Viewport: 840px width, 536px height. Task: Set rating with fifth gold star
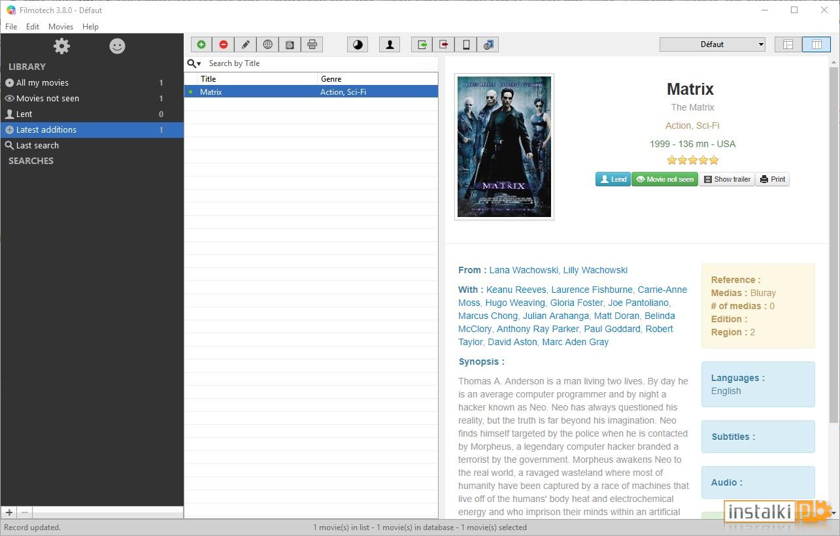(714, 160)
